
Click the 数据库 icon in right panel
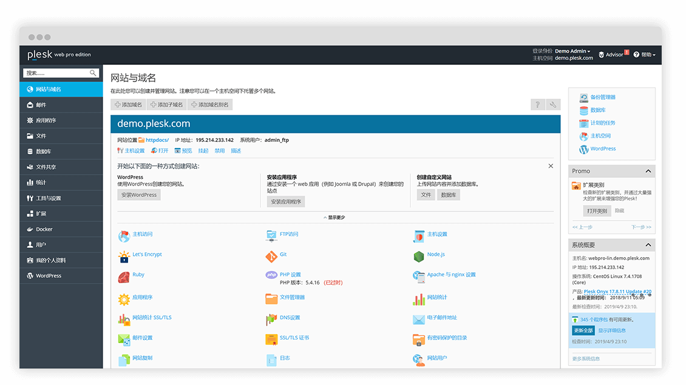click(x=583, y=110)
